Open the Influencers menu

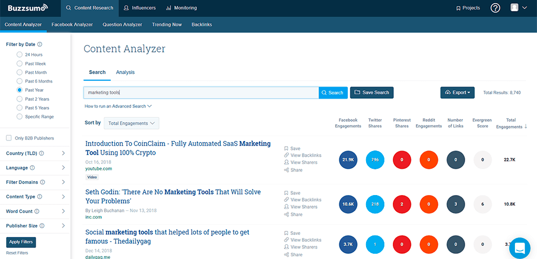click(x=139, y=8)
